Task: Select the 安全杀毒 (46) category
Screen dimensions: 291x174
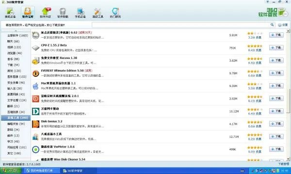Action: [16, 83]
